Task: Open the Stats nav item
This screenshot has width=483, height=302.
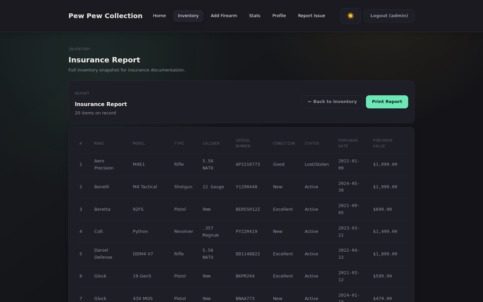Action: point(255,16)
